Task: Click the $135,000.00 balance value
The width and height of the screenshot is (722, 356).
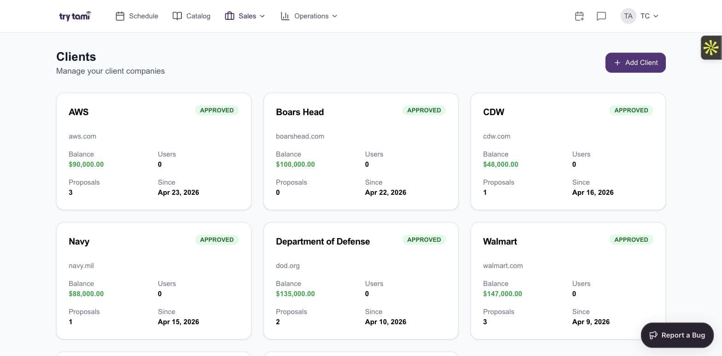Action: tap(296, 294)
